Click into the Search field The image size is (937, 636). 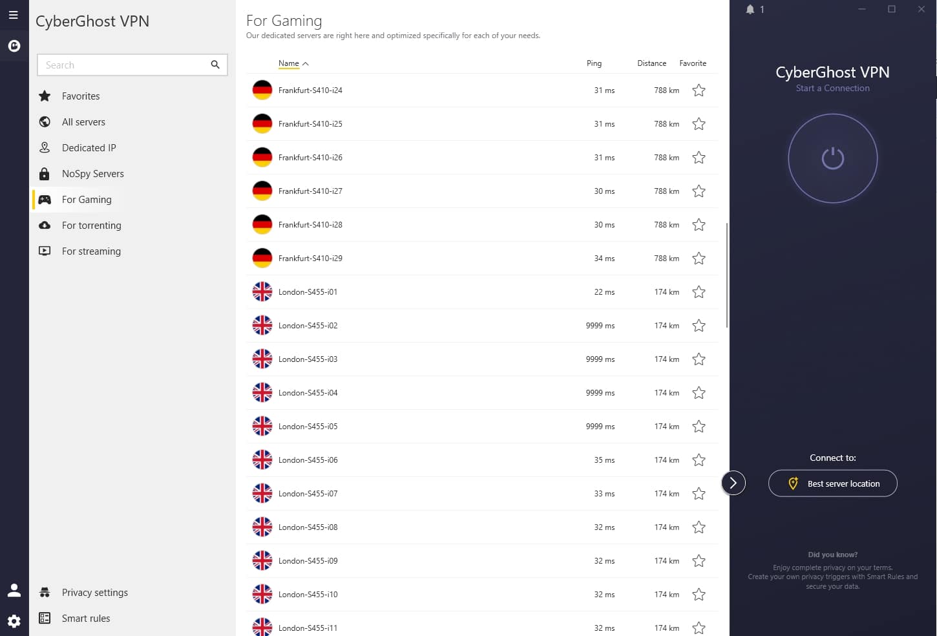[x=123, y=65]
